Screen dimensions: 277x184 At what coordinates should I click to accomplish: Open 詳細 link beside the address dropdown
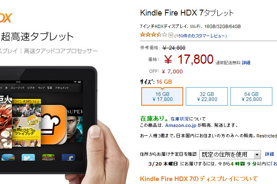tap(269, 154)
